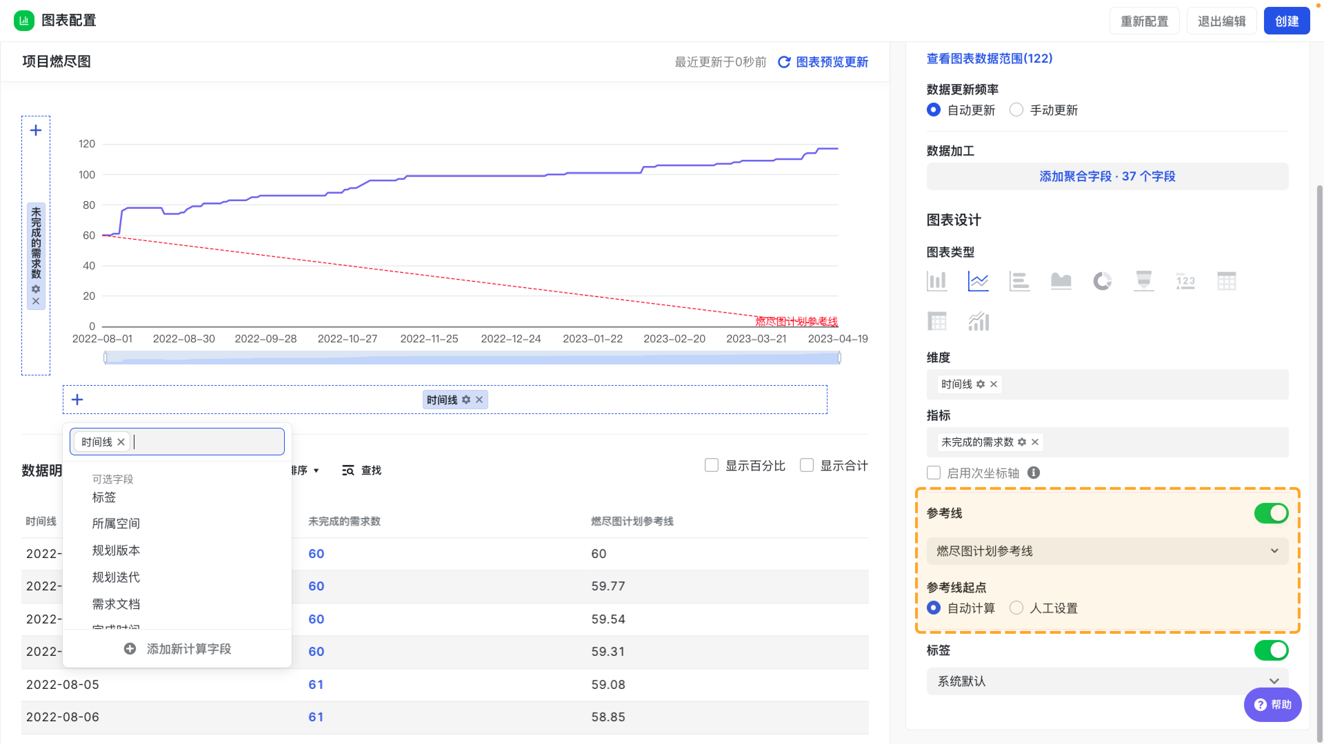Select the line chart type
This screenshot has width=1324, height=744.
(x=978, y=281)
